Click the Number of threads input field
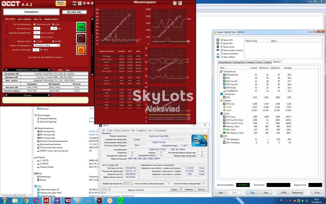Image resolution: width=326 pixels, height=204 pixels. click(36, 50)
